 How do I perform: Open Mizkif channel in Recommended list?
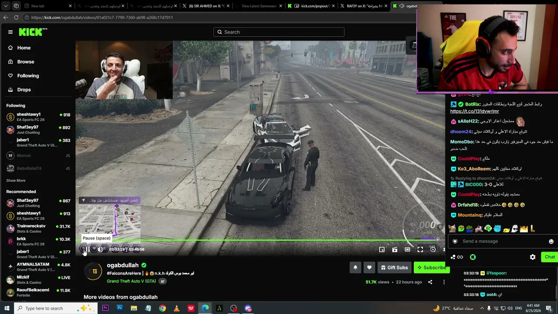click(x=38, y=280)
